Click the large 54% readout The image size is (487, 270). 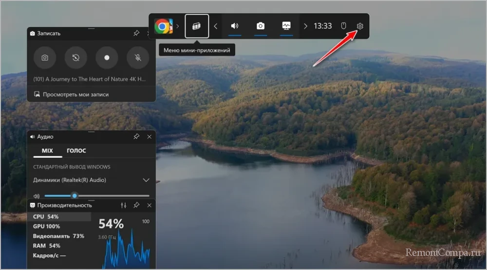[111, 224]
